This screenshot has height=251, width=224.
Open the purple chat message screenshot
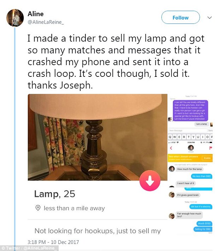tap(190, 110)
